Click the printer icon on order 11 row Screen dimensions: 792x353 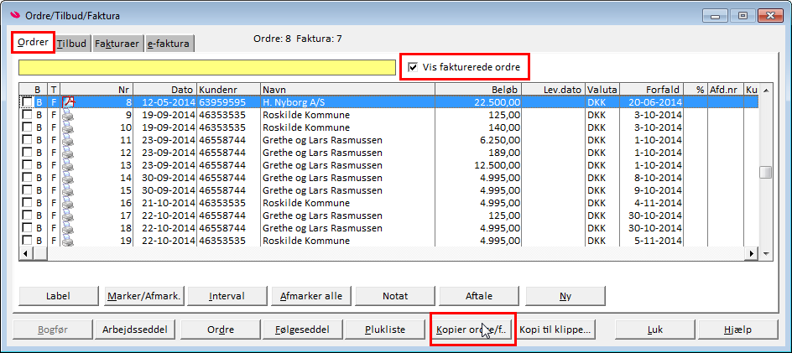coord(68,140)
